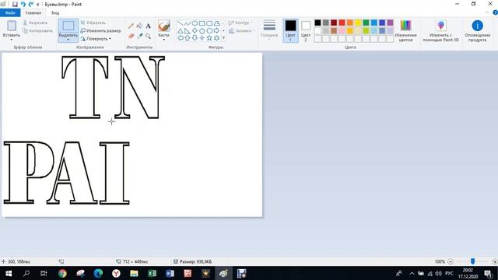Click Resize (Изменить размер)

(x=100, y=31)
